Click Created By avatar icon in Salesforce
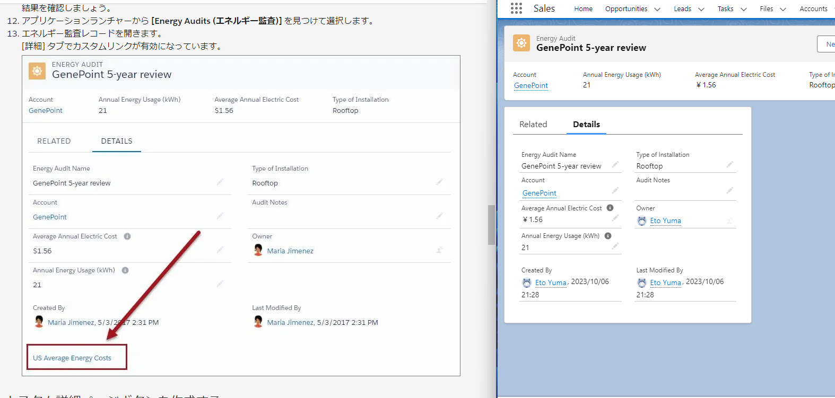 (x=527, y=283)
